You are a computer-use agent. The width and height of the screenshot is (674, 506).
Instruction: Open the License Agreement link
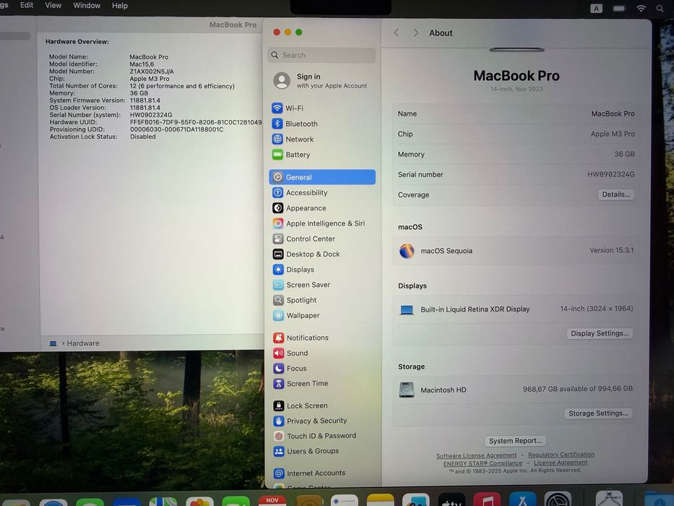(x=561, y=463)
